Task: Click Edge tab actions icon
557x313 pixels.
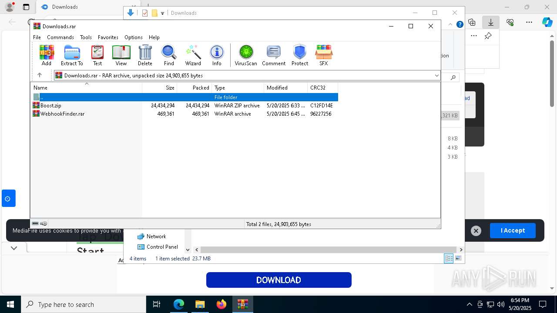Action: (x=26, y=7)
